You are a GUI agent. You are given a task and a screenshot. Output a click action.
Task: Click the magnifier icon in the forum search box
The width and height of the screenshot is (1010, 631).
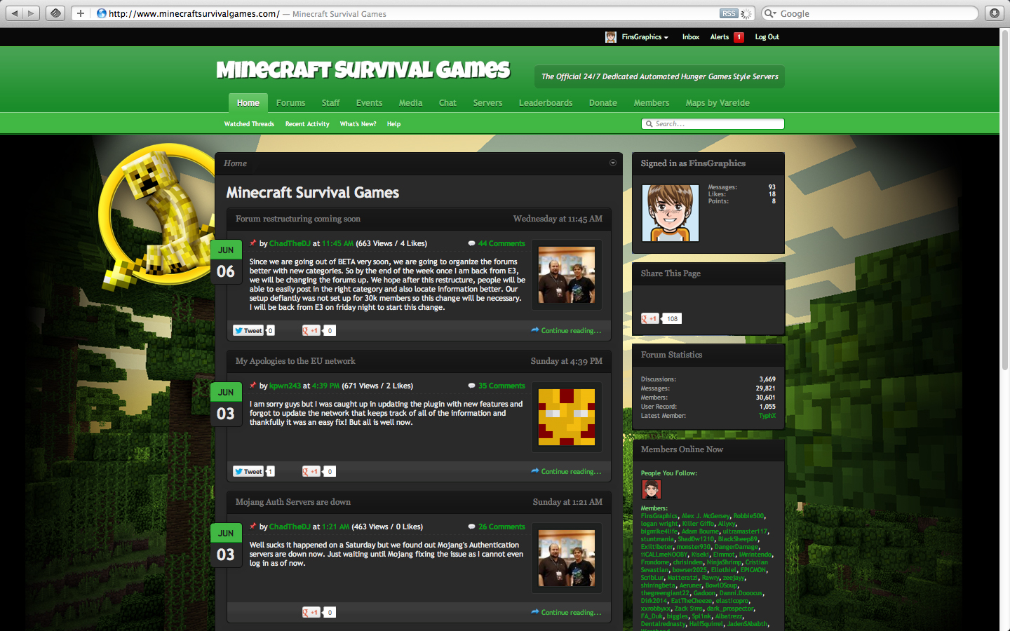(x=649, y=124)
